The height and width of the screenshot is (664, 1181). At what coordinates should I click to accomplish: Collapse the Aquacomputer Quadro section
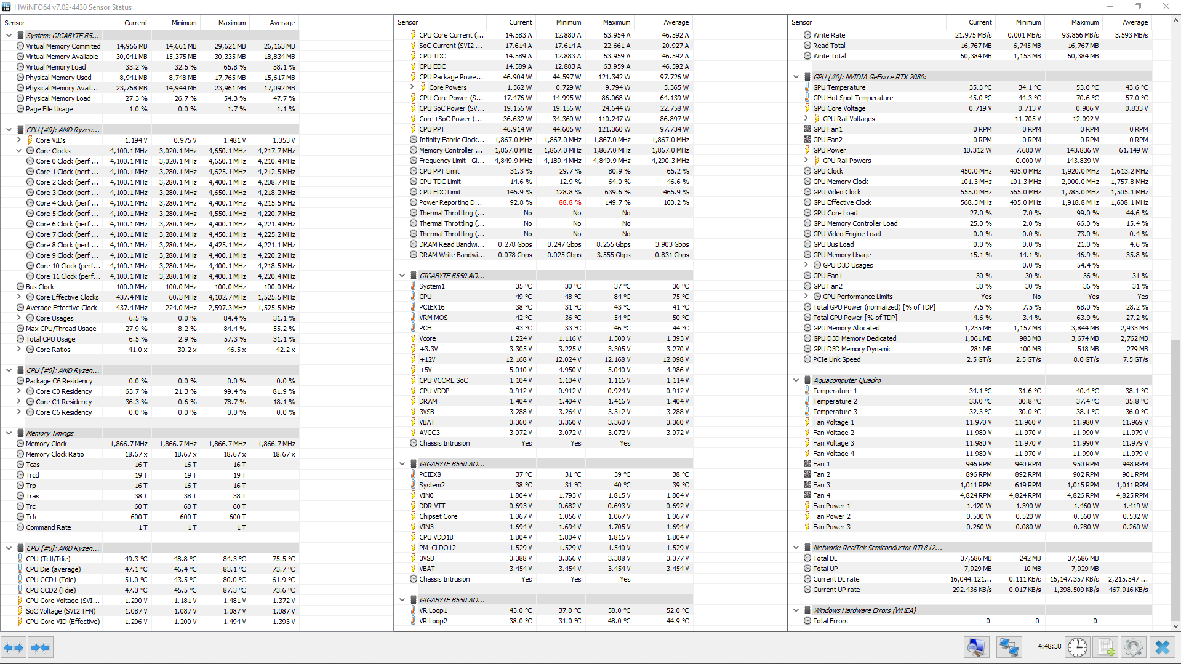(796, 380)
